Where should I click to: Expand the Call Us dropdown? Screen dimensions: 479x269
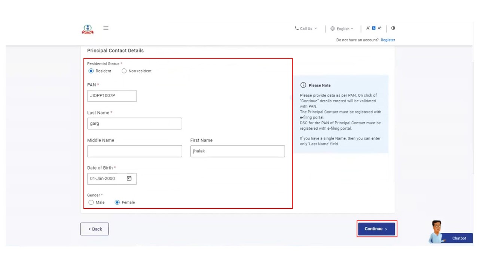click(306, 28)
